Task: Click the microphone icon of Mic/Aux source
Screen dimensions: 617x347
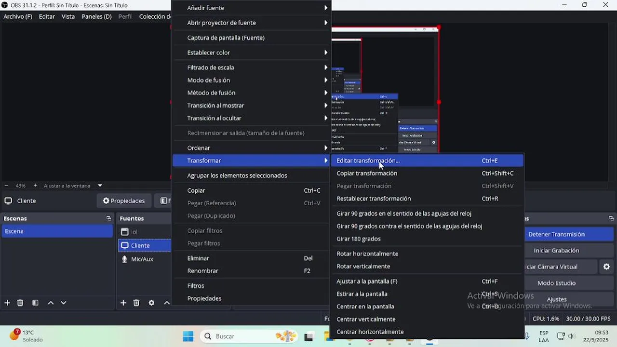Action: [125, 259]
